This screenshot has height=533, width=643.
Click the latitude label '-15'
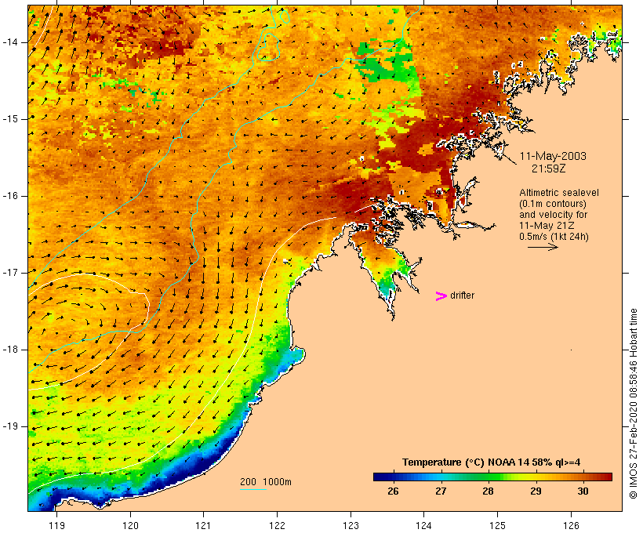(x=10, y=119)
